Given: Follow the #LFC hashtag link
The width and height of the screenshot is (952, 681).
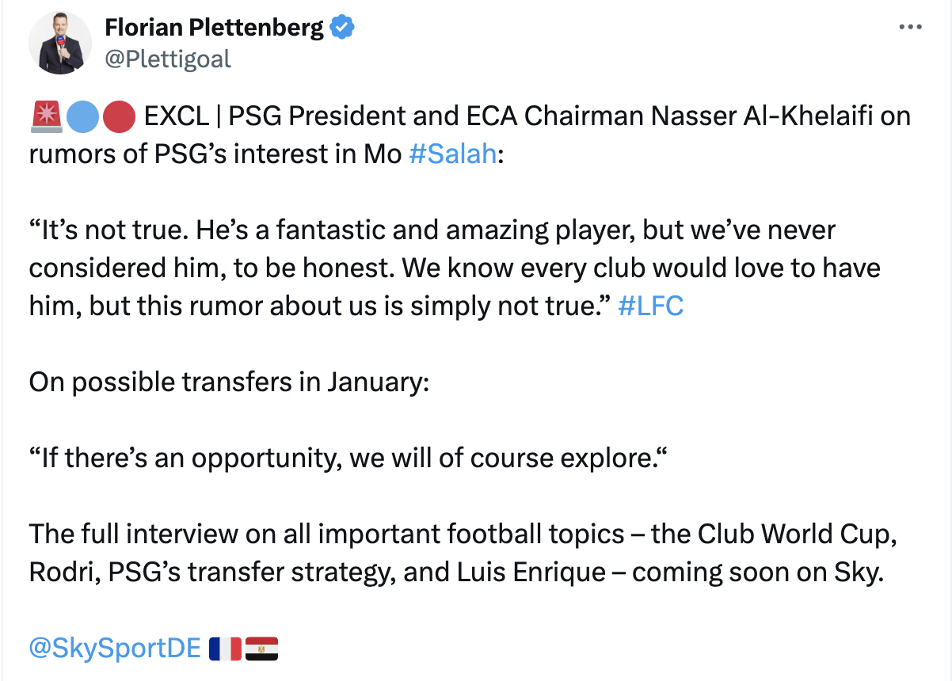Looking at the screenshot, I should coord(649,306).
